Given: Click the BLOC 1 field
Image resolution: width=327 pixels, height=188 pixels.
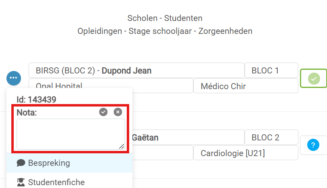Looking at the screenshot, I should 271,71.
